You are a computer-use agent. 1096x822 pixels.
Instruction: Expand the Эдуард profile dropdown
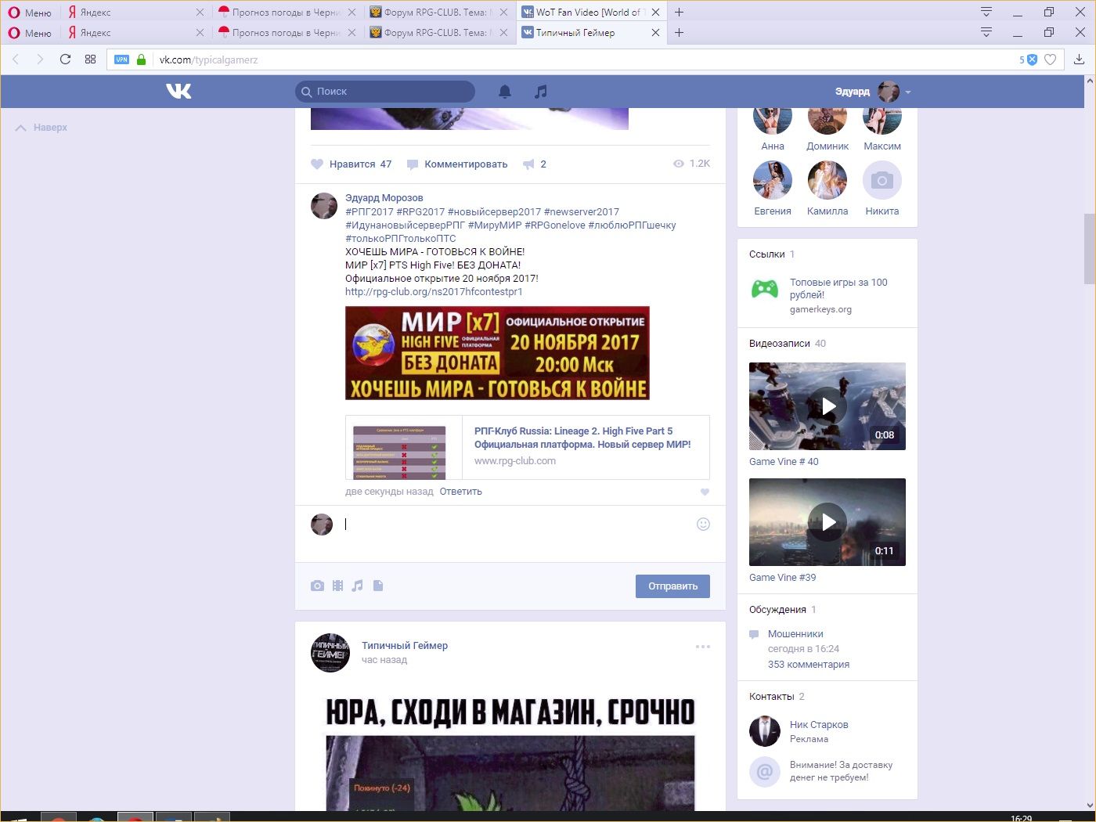pos(908,92)
